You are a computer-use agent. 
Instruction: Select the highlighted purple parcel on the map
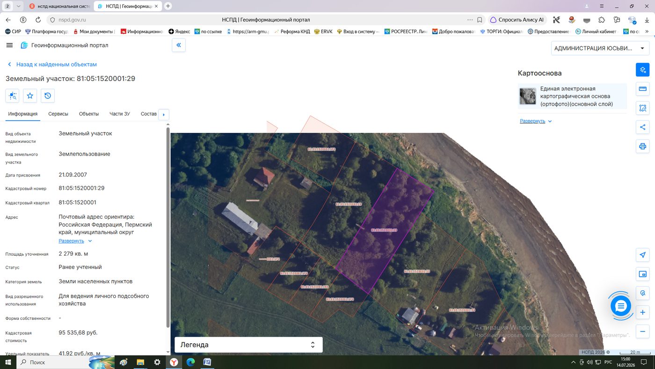384,232
